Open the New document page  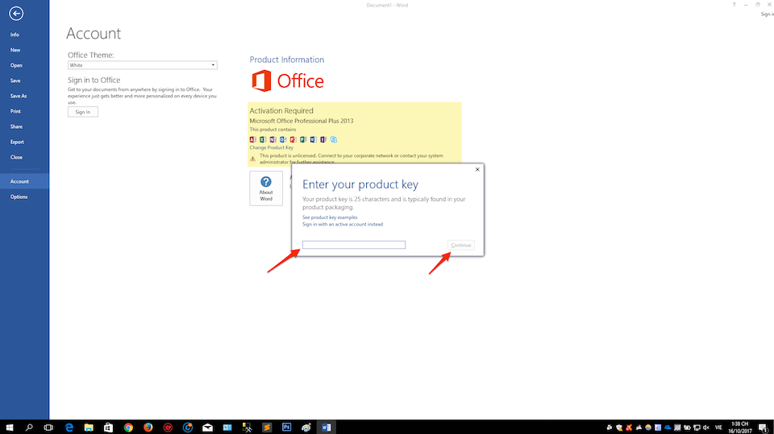pyautogui.click(x=15, y=50)
